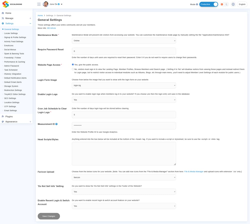Click the Mode help question icon

coord(197,4)
